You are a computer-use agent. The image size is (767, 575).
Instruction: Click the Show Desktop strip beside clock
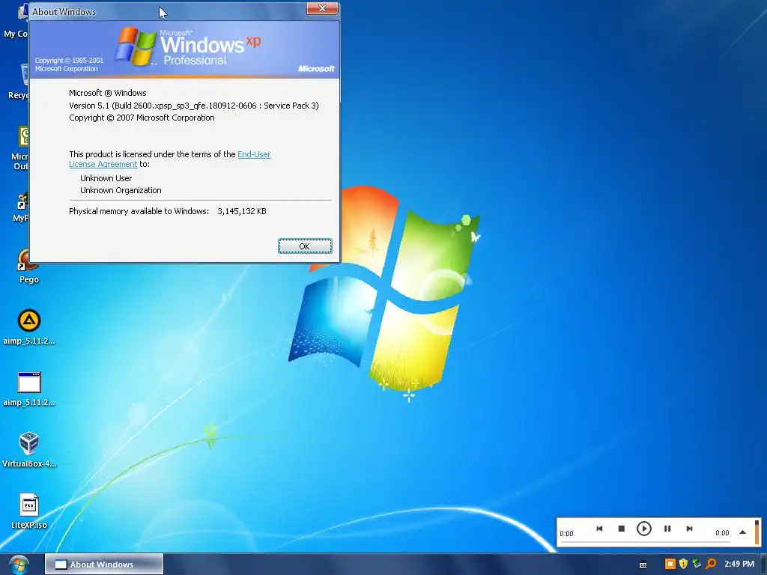(763, 565)
